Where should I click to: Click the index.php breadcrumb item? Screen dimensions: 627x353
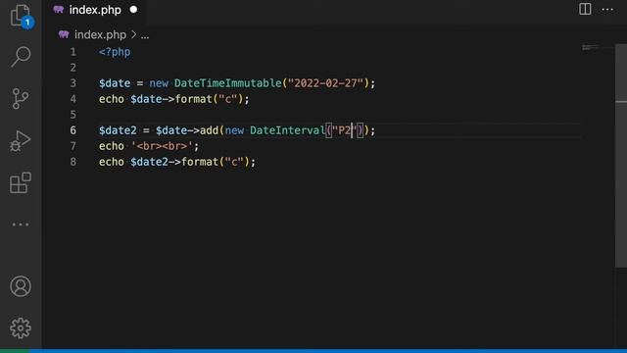(100, 35)
